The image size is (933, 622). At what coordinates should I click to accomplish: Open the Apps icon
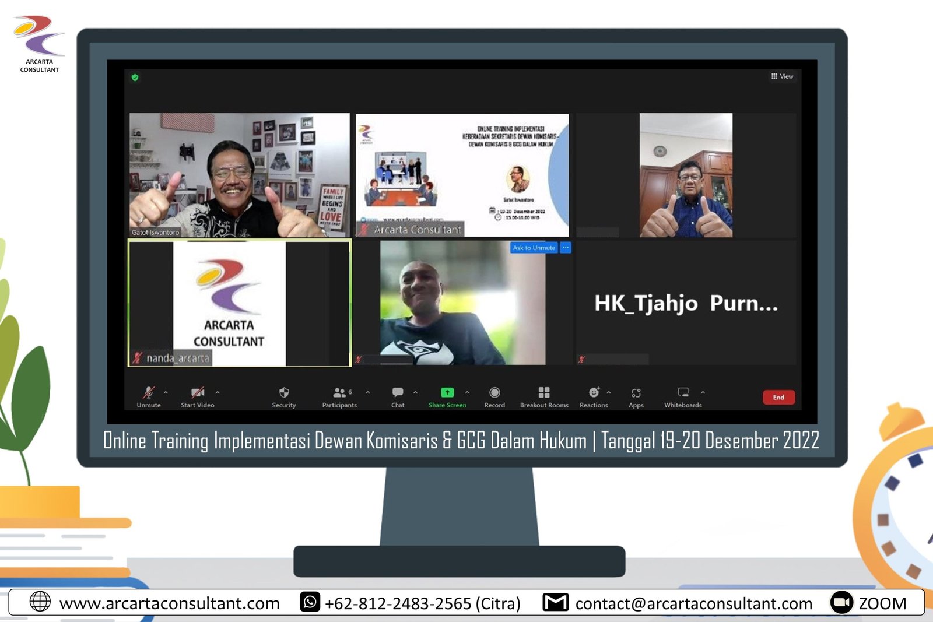click(636, 393)
